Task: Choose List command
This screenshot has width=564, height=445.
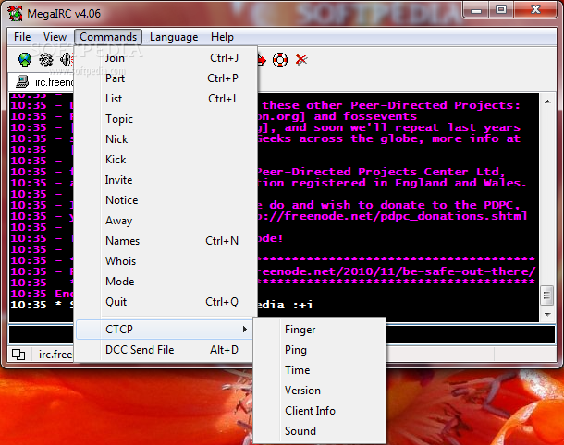Action: click(x=166, y=99)
